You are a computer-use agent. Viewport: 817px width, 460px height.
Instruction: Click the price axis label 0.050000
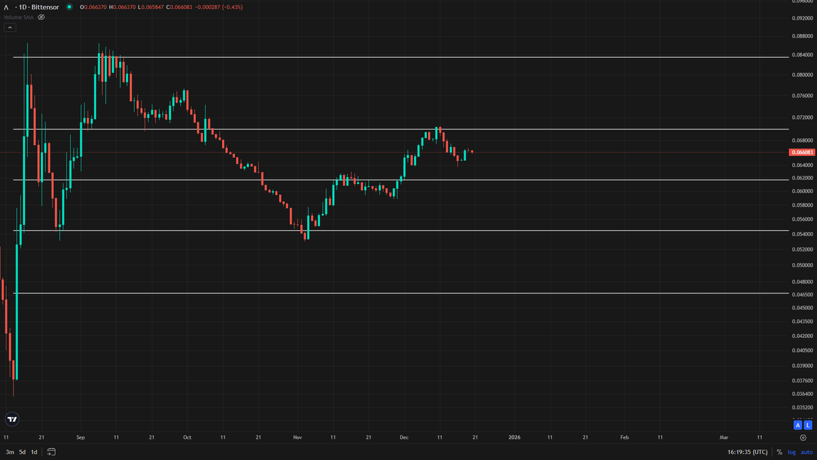803,265
